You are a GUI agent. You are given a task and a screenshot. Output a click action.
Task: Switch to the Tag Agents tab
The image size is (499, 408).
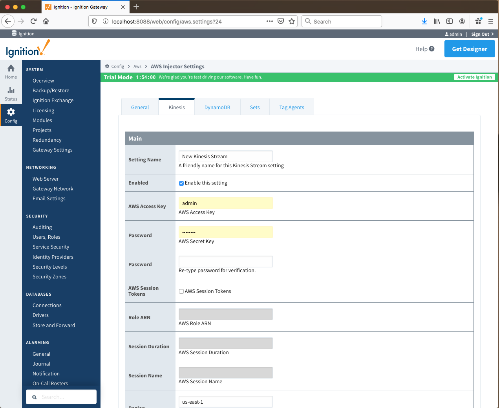(292, 107)
